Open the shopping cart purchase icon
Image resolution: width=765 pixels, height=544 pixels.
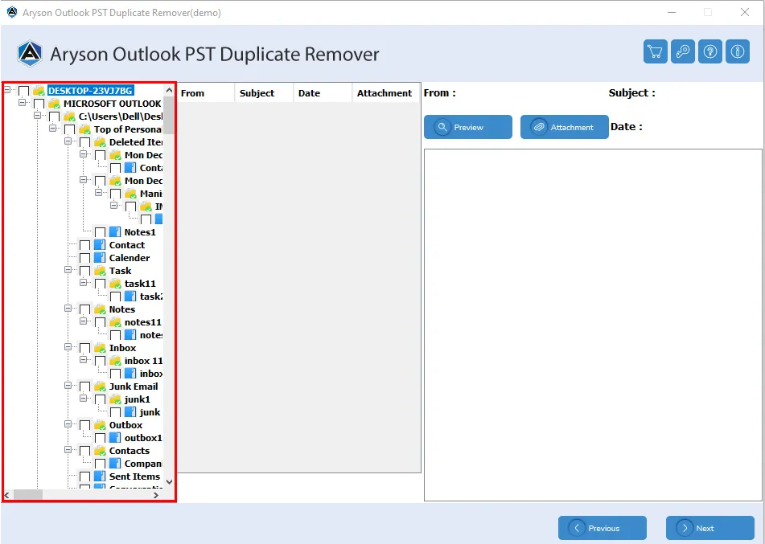655,51
